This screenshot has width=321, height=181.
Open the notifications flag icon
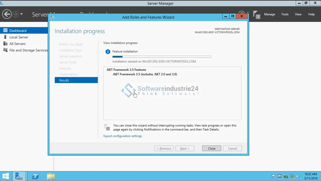[x=256, y=14]
